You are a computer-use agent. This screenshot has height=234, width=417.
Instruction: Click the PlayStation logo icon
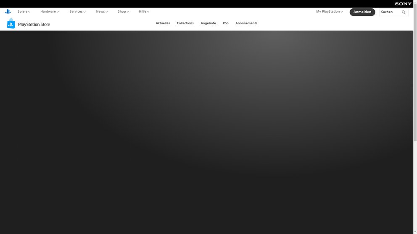click(8, 12)
